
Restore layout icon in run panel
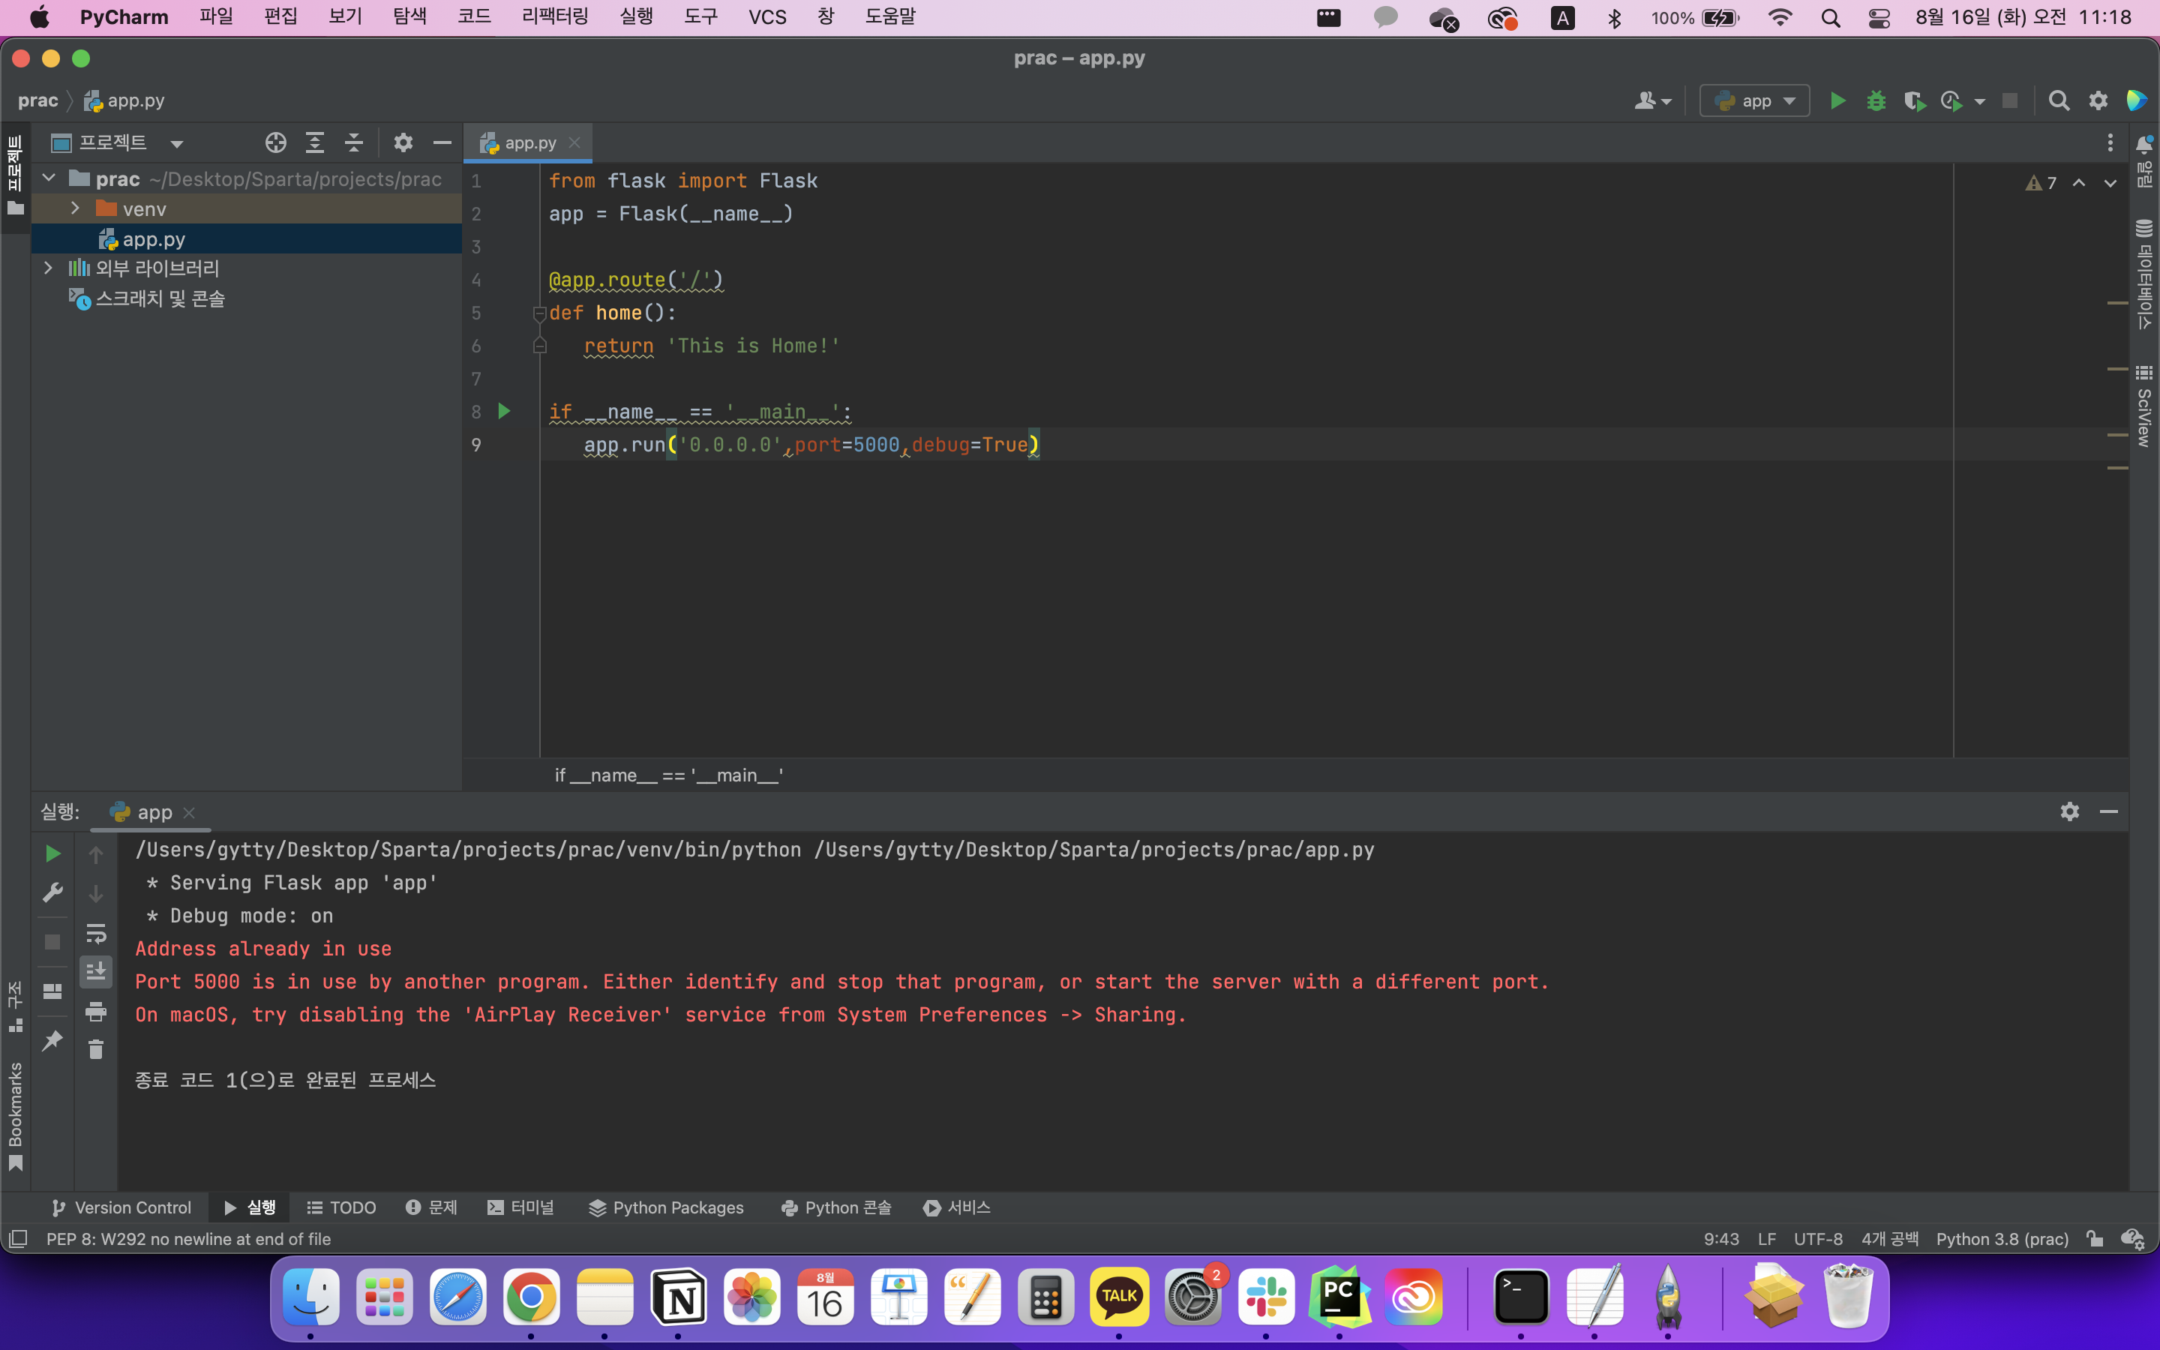tap(52, 991)
